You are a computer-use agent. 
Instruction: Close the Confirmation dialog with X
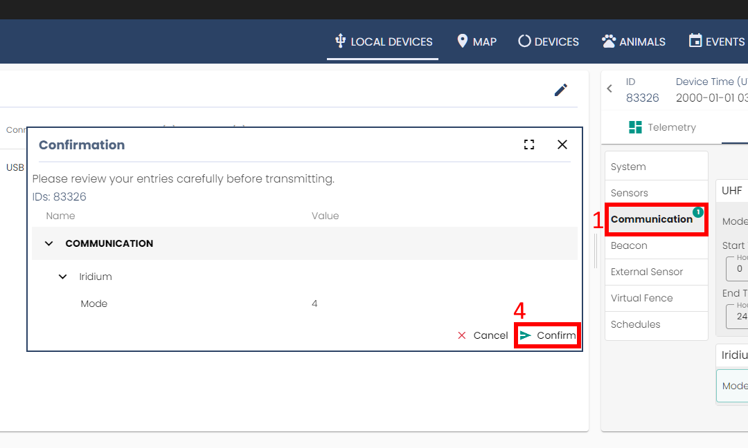click(562, 144)
